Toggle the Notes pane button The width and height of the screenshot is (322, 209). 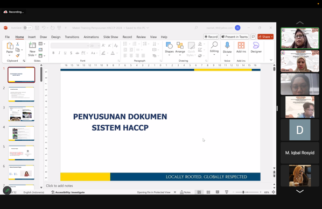[185, 192]
